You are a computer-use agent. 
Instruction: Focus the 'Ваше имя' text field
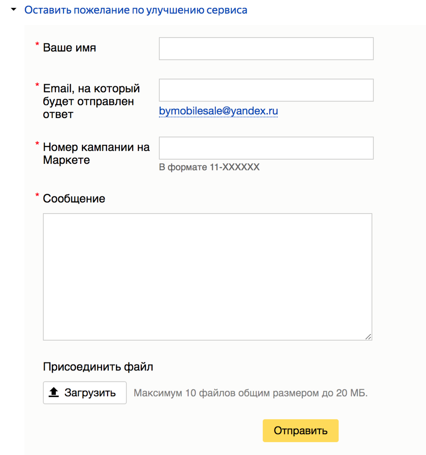tap(266, 49)
